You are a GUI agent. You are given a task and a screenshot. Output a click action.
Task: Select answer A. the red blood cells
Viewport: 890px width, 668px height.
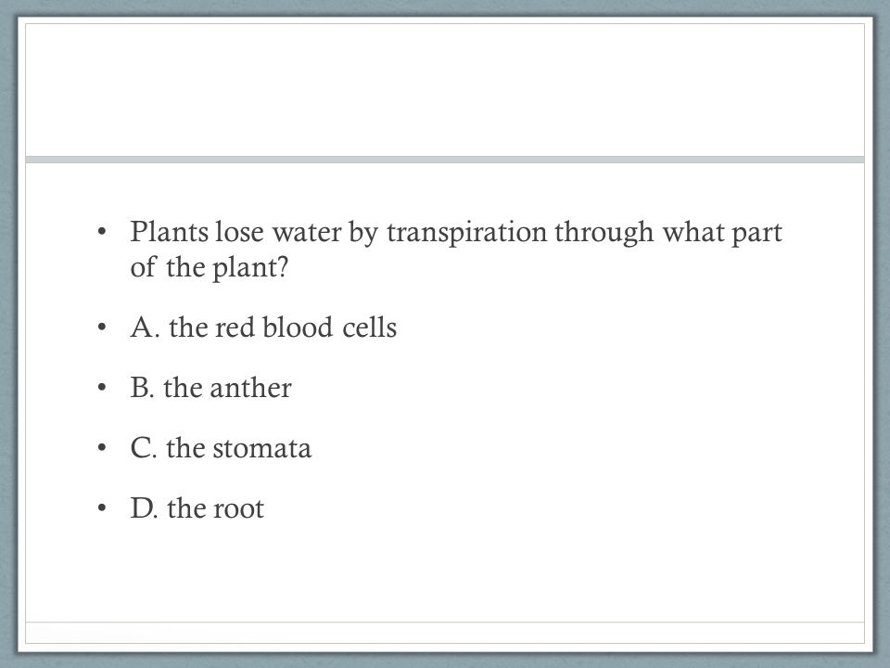[263, 328]
